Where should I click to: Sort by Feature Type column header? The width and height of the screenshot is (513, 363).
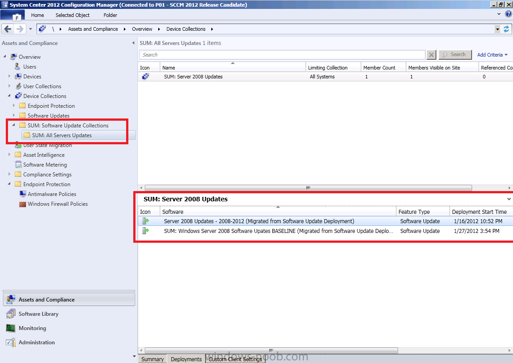423,212
